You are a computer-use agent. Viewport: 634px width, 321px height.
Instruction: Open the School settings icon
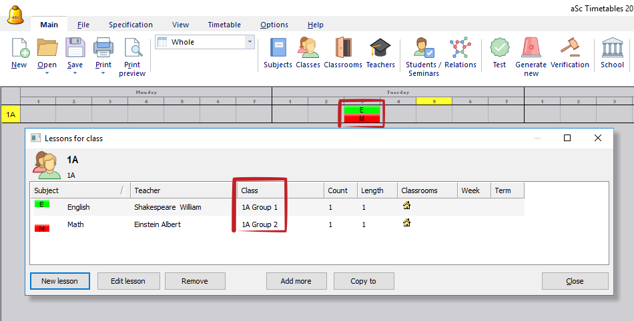[x=612, y=53]
